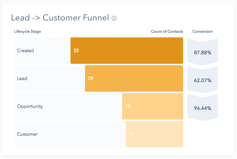Click the number 29 in Lead bar
237x159 pixels.
point(90,78)
